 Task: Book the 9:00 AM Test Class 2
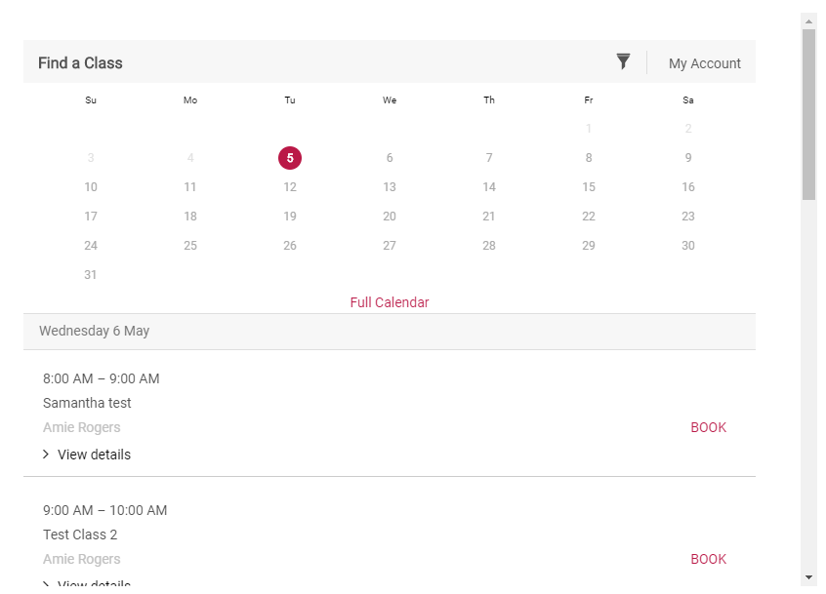(x=708, y=559)
